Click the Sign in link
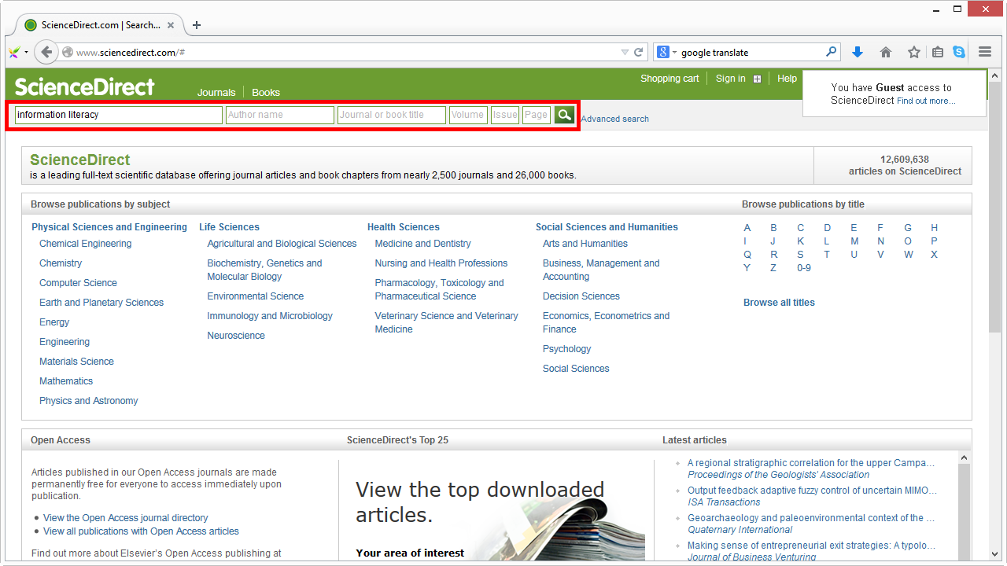Screen dimensions: 1007x566 tap(731, 79)
